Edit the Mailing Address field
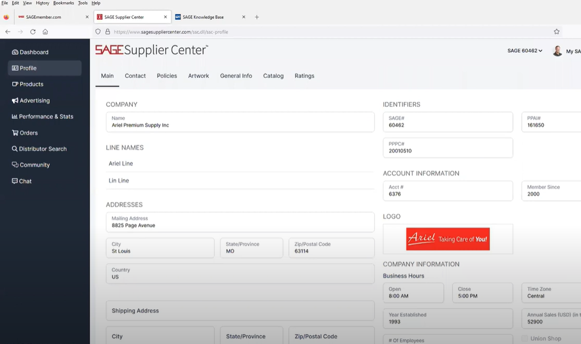The width and height of the screenshot is (581, 344). (240, 222)
